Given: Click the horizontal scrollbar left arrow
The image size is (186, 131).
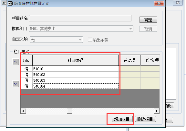Looking at the screenshot, I should point(23,111).
